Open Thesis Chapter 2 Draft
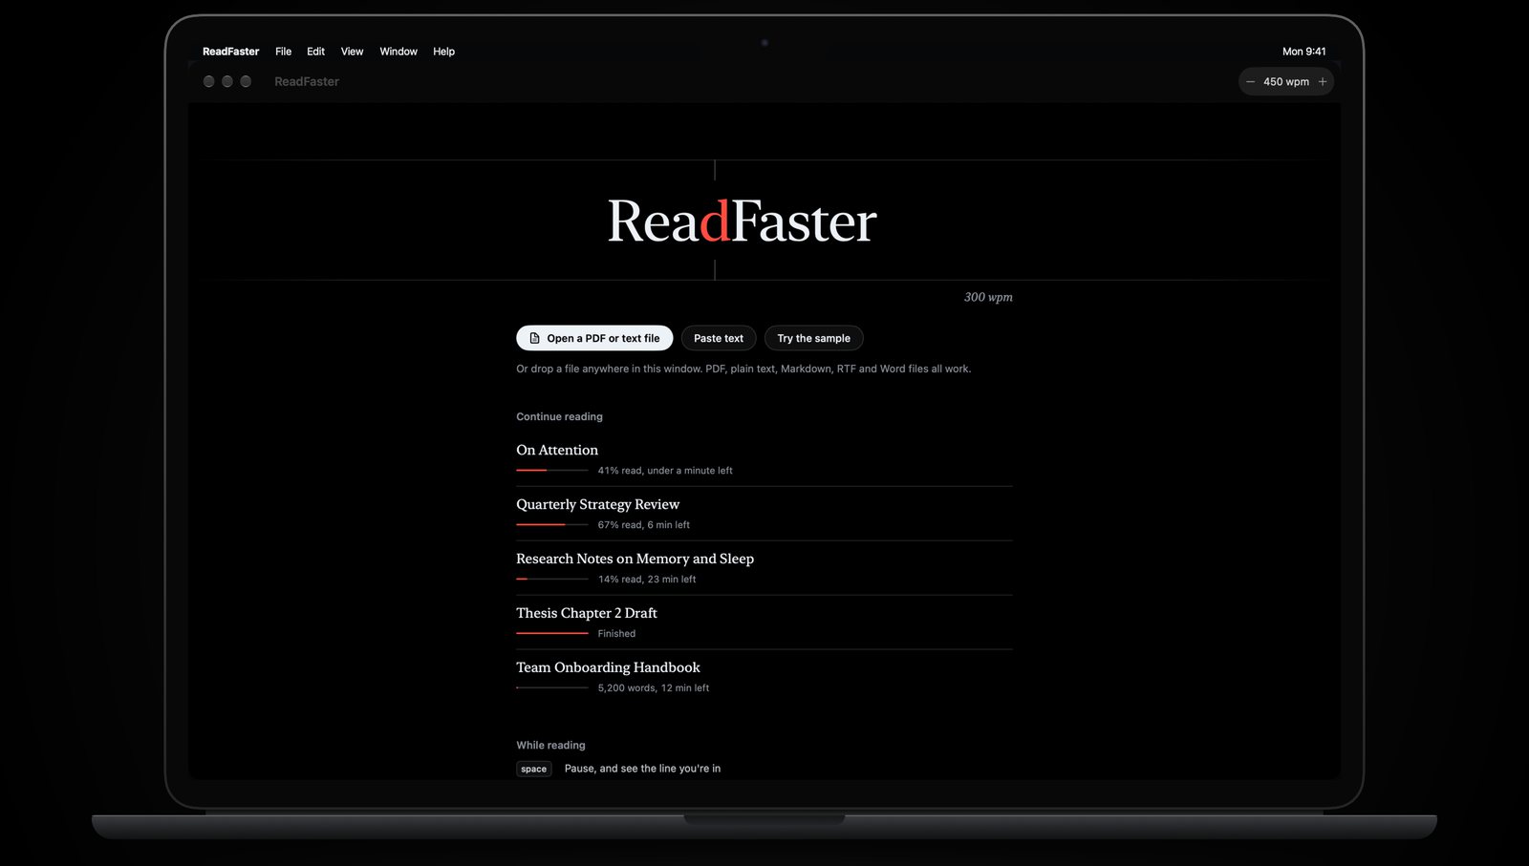Screen dimensions: 1529x866 pos(764,623)
